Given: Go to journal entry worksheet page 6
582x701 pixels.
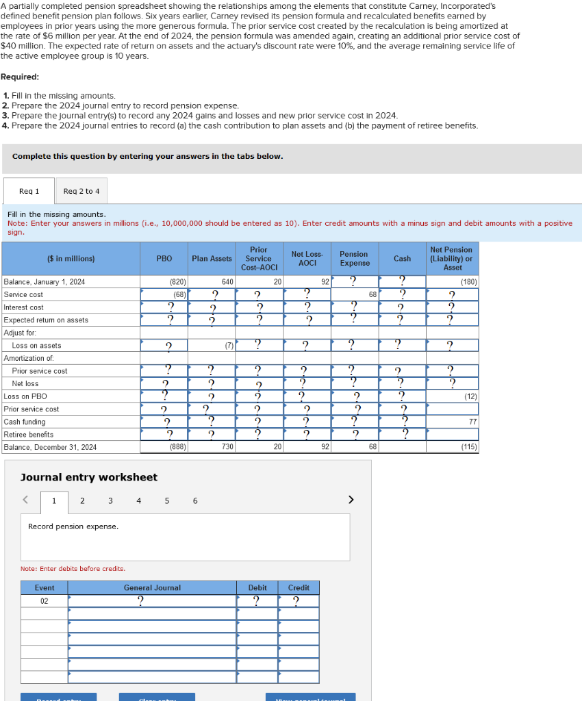Looking at the screenshot, I should 195,500.
